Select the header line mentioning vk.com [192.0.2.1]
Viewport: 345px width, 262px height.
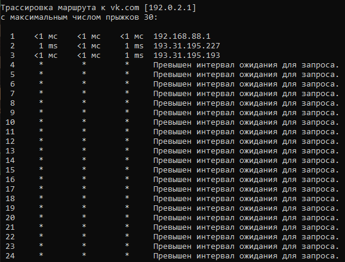(x=98, y=8)
